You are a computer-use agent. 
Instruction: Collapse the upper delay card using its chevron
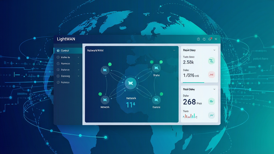point(214,50)
